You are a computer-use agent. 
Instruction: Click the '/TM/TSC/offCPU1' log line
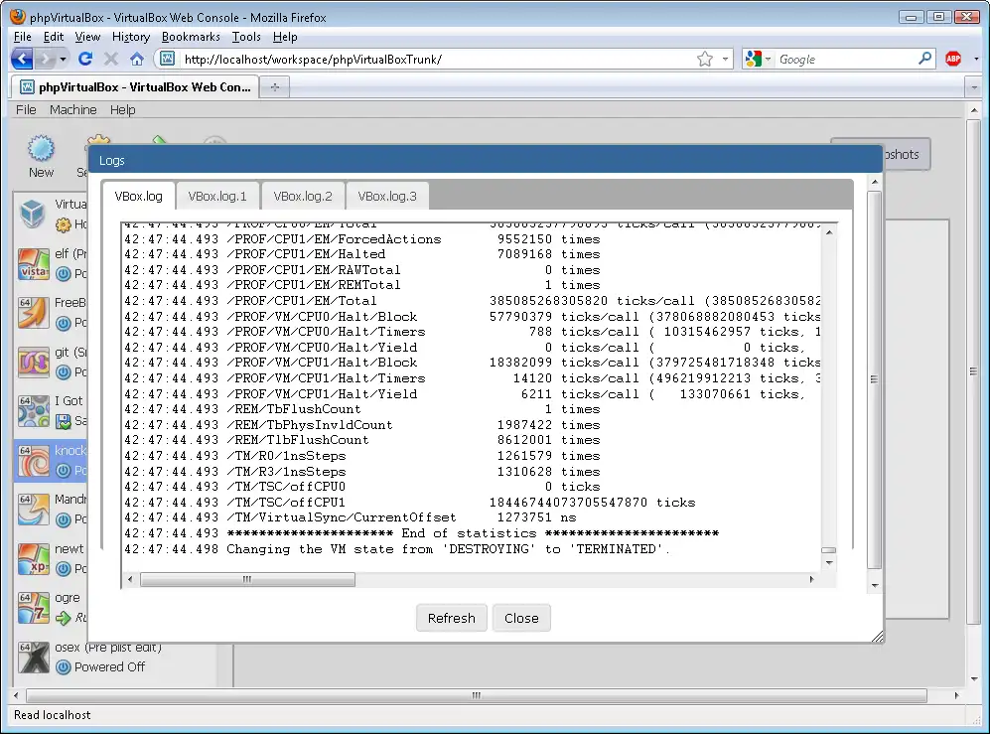click(x=409, y=503)
